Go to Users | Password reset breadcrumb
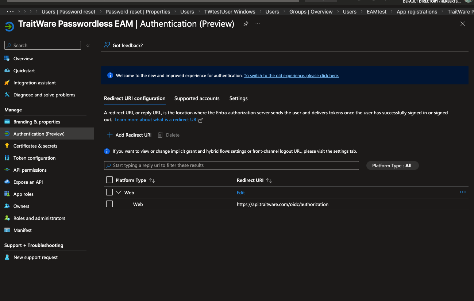This screenshot has height=301, width=474. (x=69, y=12)
